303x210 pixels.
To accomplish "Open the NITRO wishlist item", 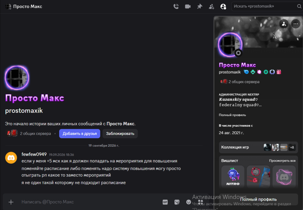I will (233, 176).
